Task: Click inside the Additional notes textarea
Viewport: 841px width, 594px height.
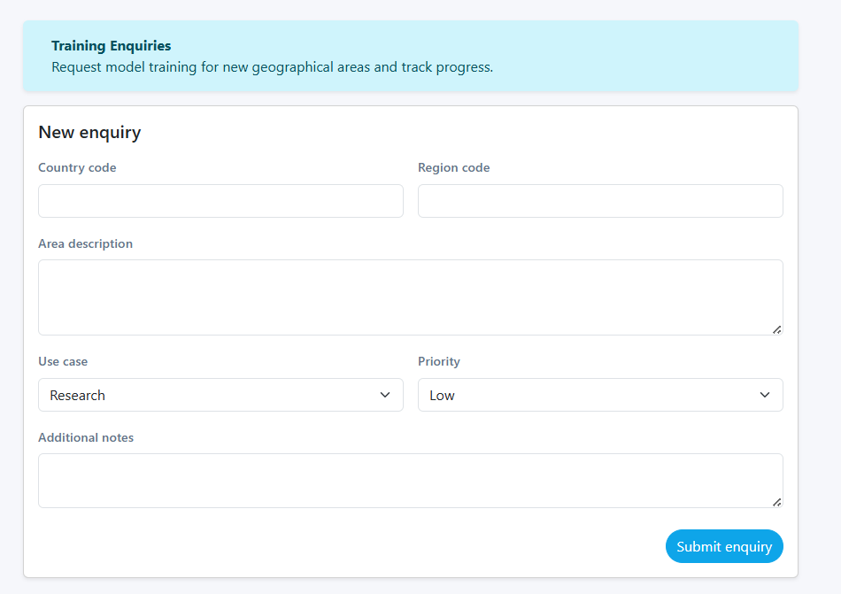Action: [410, 480]
